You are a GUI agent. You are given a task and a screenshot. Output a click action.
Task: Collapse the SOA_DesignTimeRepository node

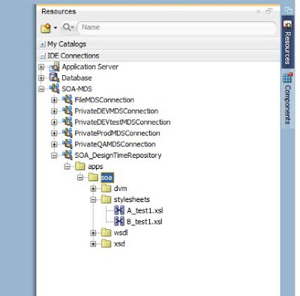(54, 156)
